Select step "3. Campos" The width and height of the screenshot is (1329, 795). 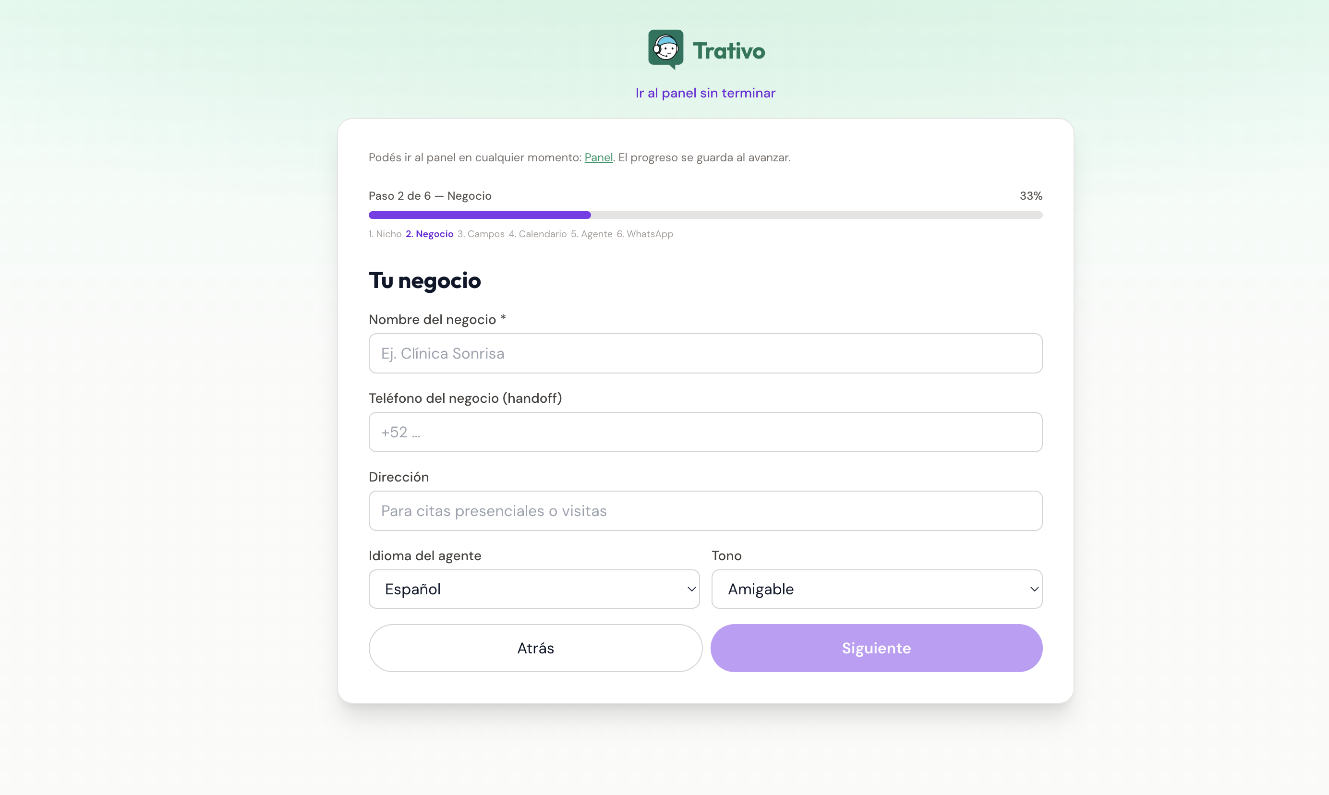coord(481,234)
